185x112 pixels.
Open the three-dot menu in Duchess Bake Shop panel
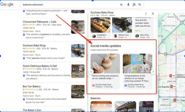point(146,14)
